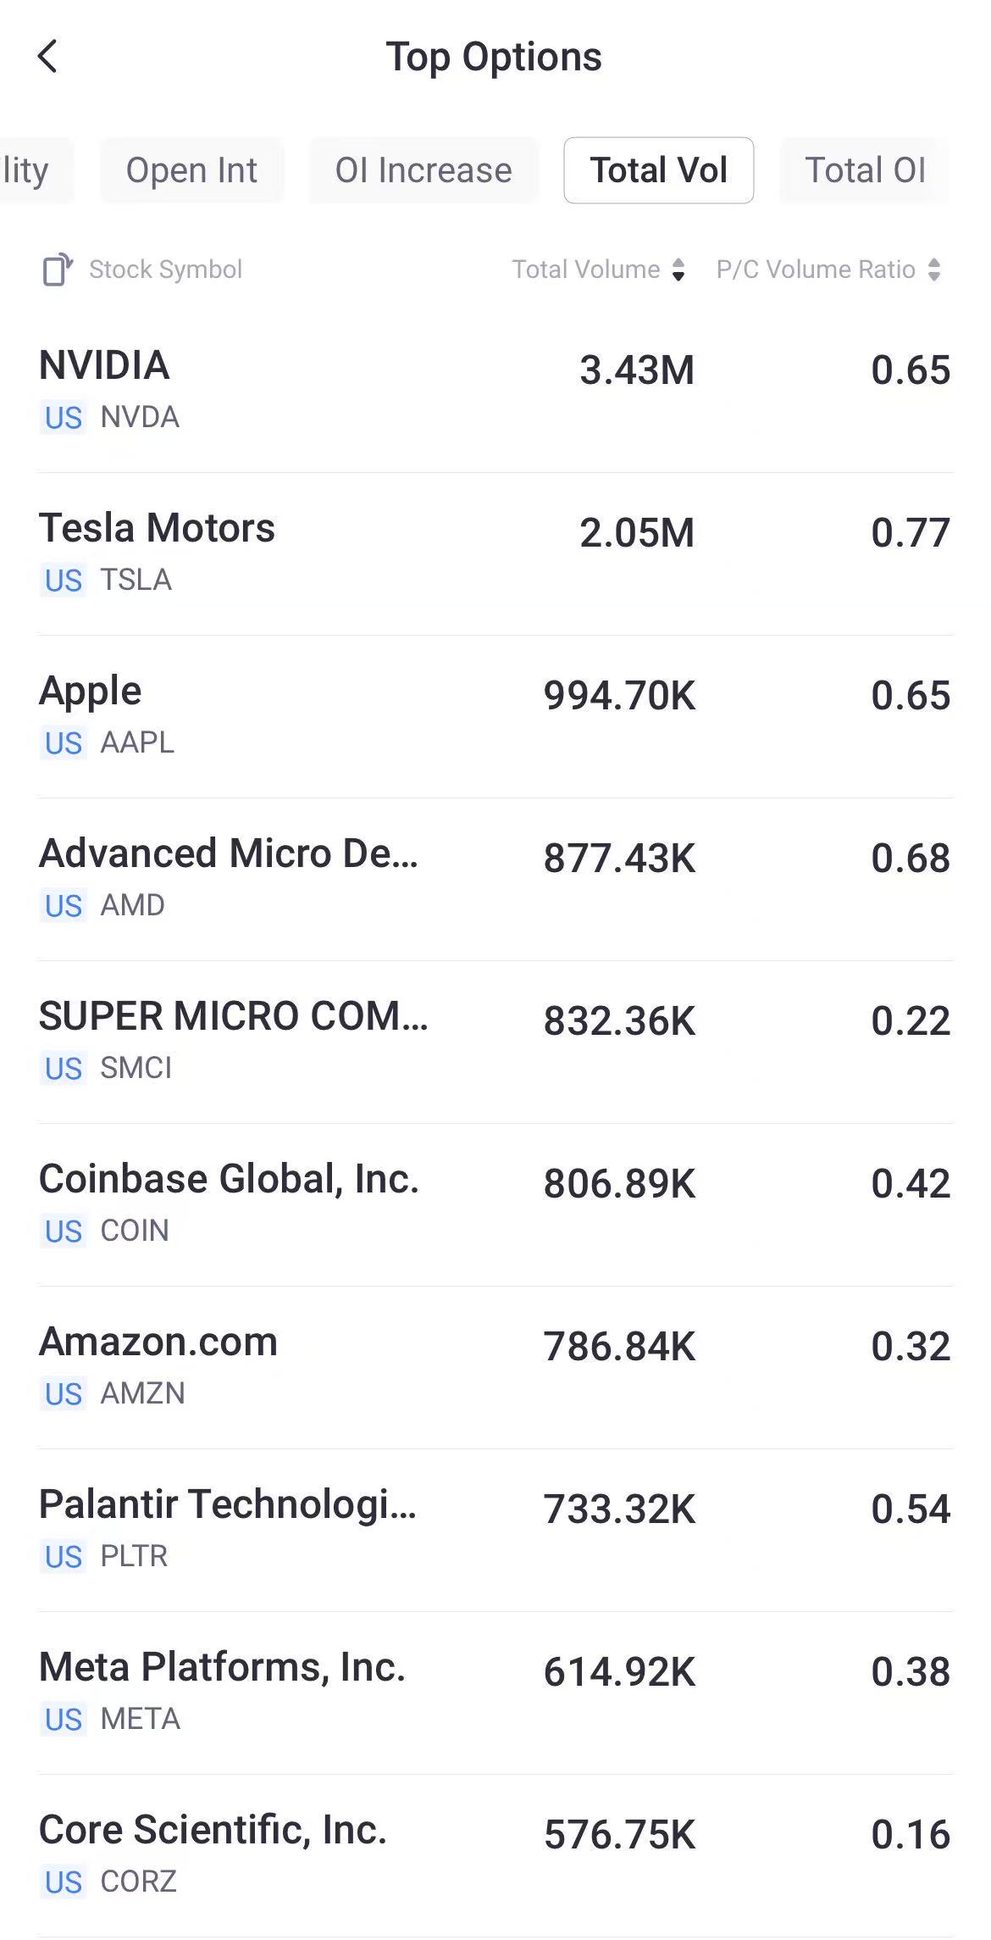Select the Advanced Micro Devices row
This screenshot has height=1940, width=991.
click(x=495, y=879)
